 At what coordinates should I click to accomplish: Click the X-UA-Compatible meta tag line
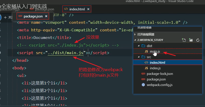pos(75,30)
